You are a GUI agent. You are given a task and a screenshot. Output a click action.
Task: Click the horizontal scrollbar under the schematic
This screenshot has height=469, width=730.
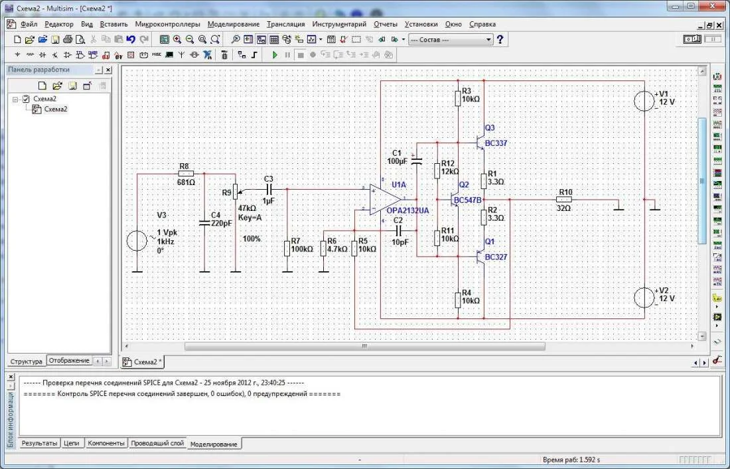point(364,346)
